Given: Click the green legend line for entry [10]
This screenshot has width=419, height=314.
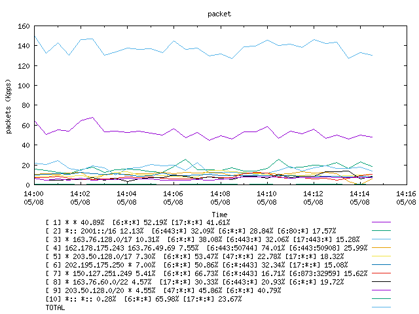Looking at the screenshot, I should tap(381, 299).
